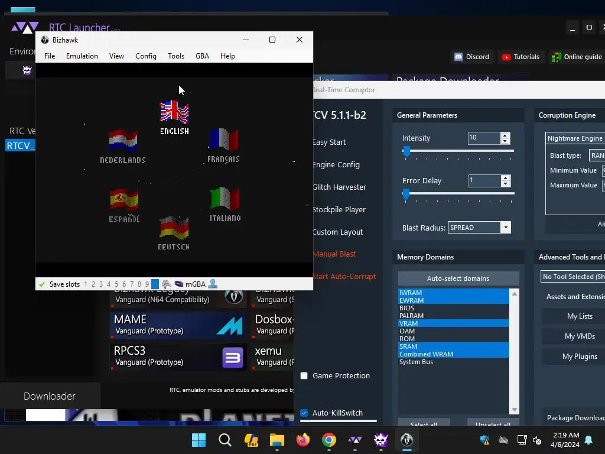This screenshot has width=605, height=454.
Task: Decrease Intensity with down spinner arrow
Action: (505, 141)
